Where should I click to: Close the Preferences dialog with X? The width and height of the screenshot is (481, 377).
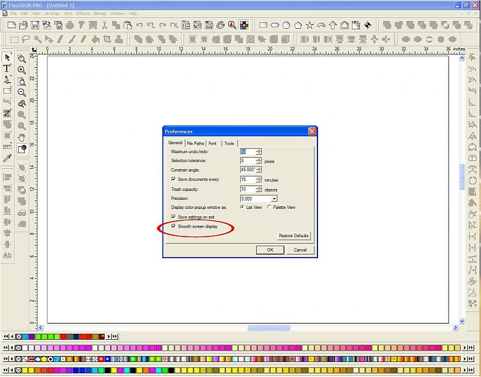tap(312, 131)
